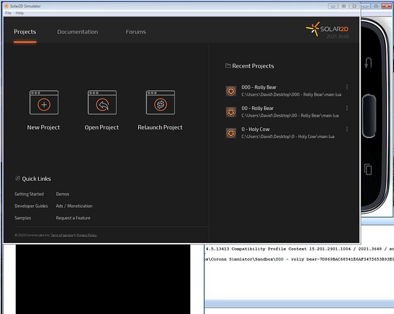Click the back arrow on the phone skin
The height and width of the screenshot is (314, 394).
coord(368,63)
